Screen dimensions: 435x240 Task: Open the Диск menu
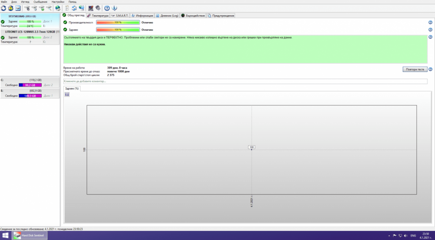[x=14, y=2]
